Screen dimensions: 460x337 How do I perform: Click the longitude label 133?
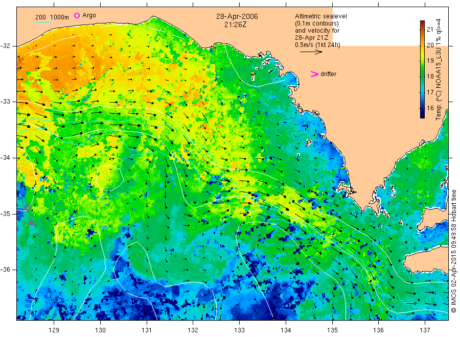click(239, 330)
